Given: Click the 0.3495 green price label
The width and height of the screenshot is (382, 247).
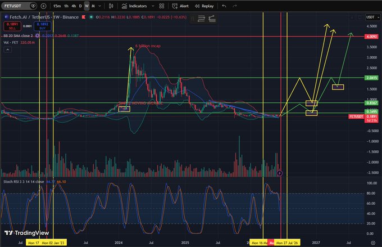Looking at the screenshot, I should 371,111.
